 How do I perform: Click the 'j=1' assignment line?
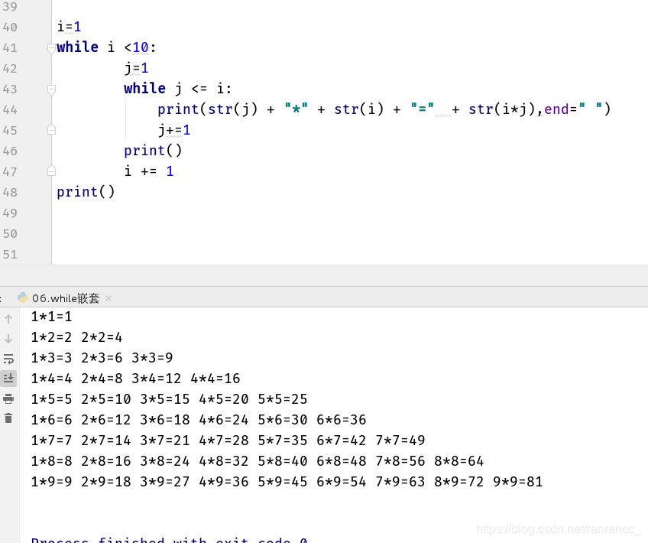(x=136, y=68)
